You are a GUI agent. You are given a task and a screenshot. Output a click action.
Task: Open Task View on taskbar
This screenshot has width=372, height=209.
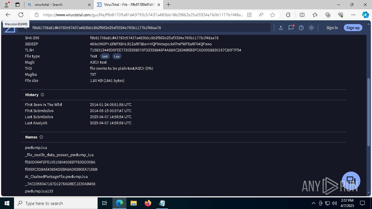pos(105,203)
